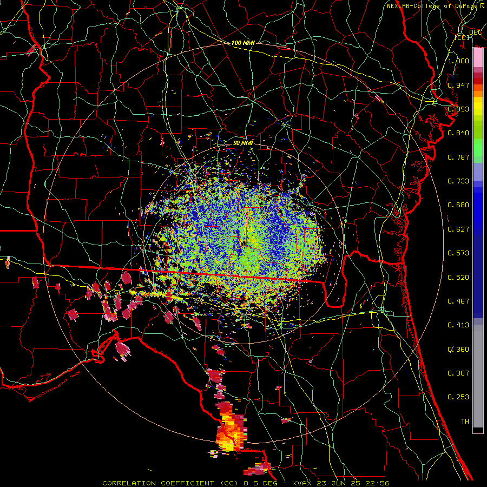
Task: Select the 0.947 legend value
Action: 458,85
